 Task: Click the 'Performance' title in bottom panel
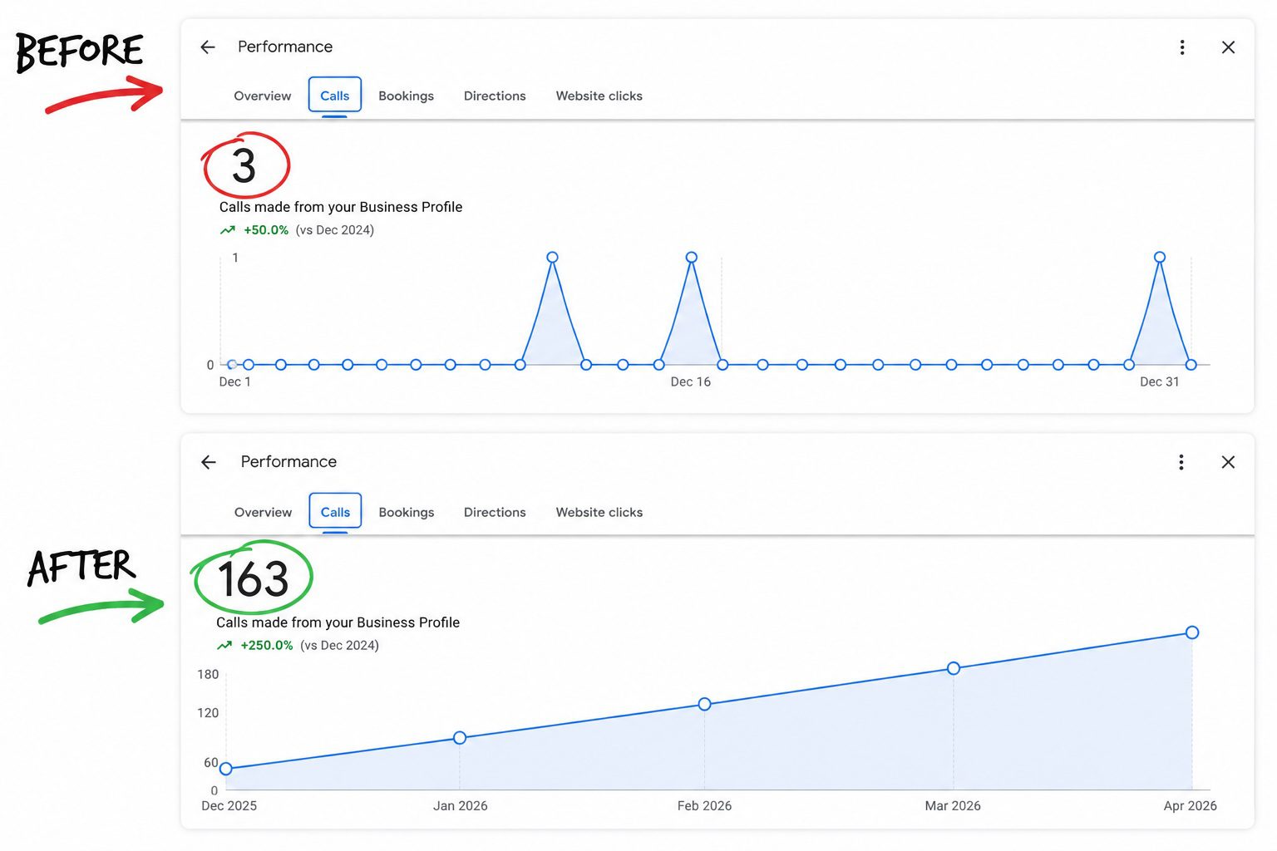coord(288,462)
